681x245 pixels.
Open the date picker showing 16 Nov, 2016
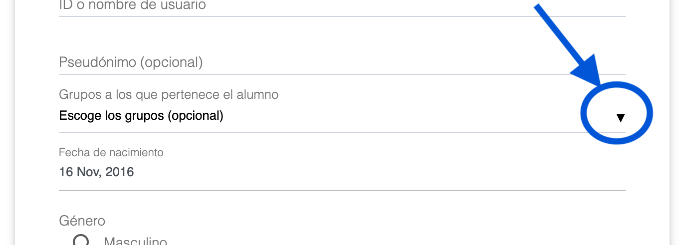[x=96, y=172]
